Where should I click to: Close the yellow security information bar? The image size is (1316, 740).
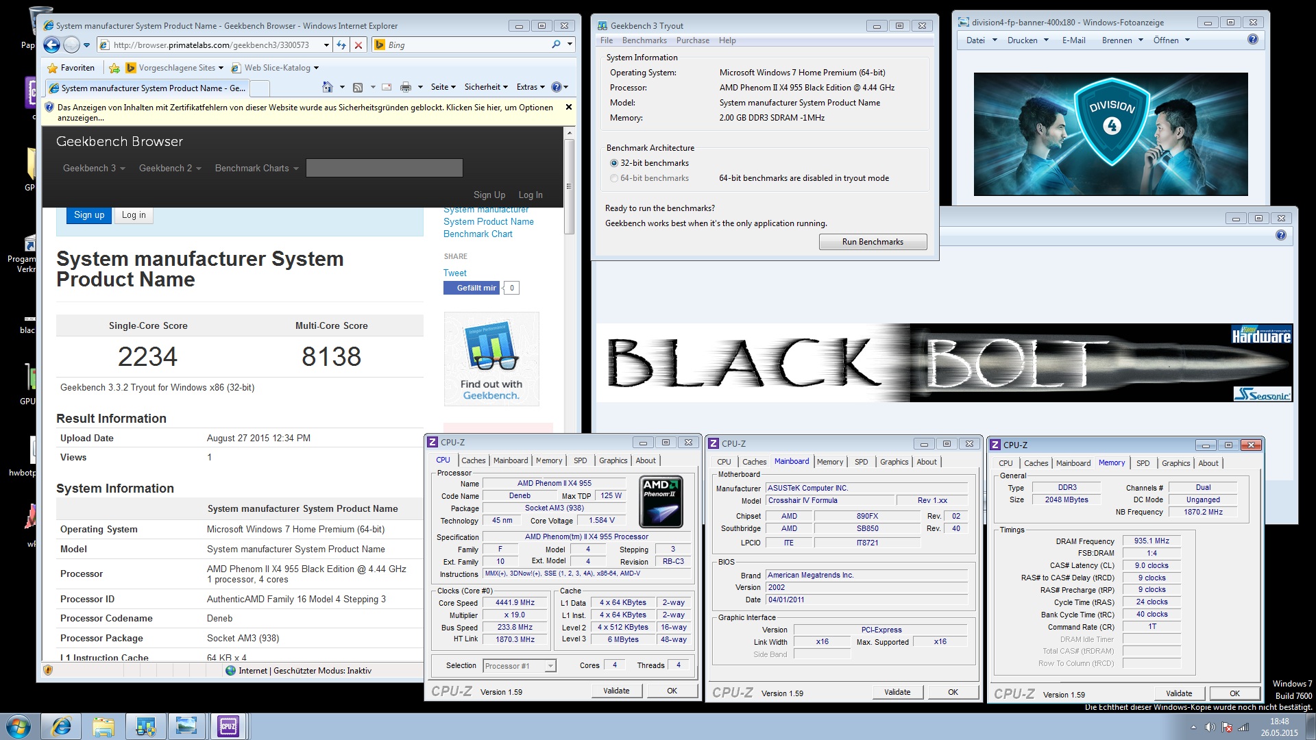tap(569, 107)
